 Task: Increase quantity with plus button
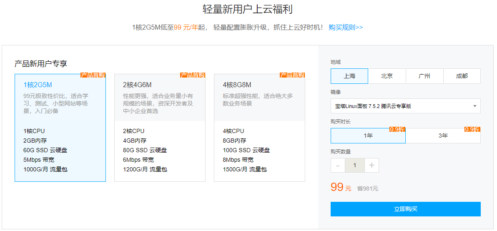click(372, 166)
